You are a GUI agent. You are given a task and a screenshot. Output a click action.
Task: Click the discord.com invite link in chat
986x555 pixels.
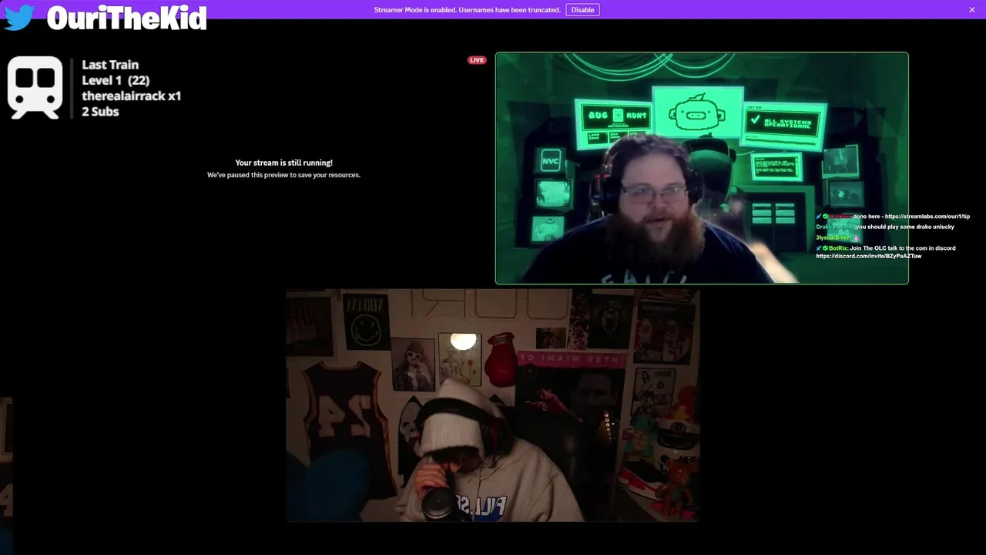pyautogui.click(x=869, y=256)
